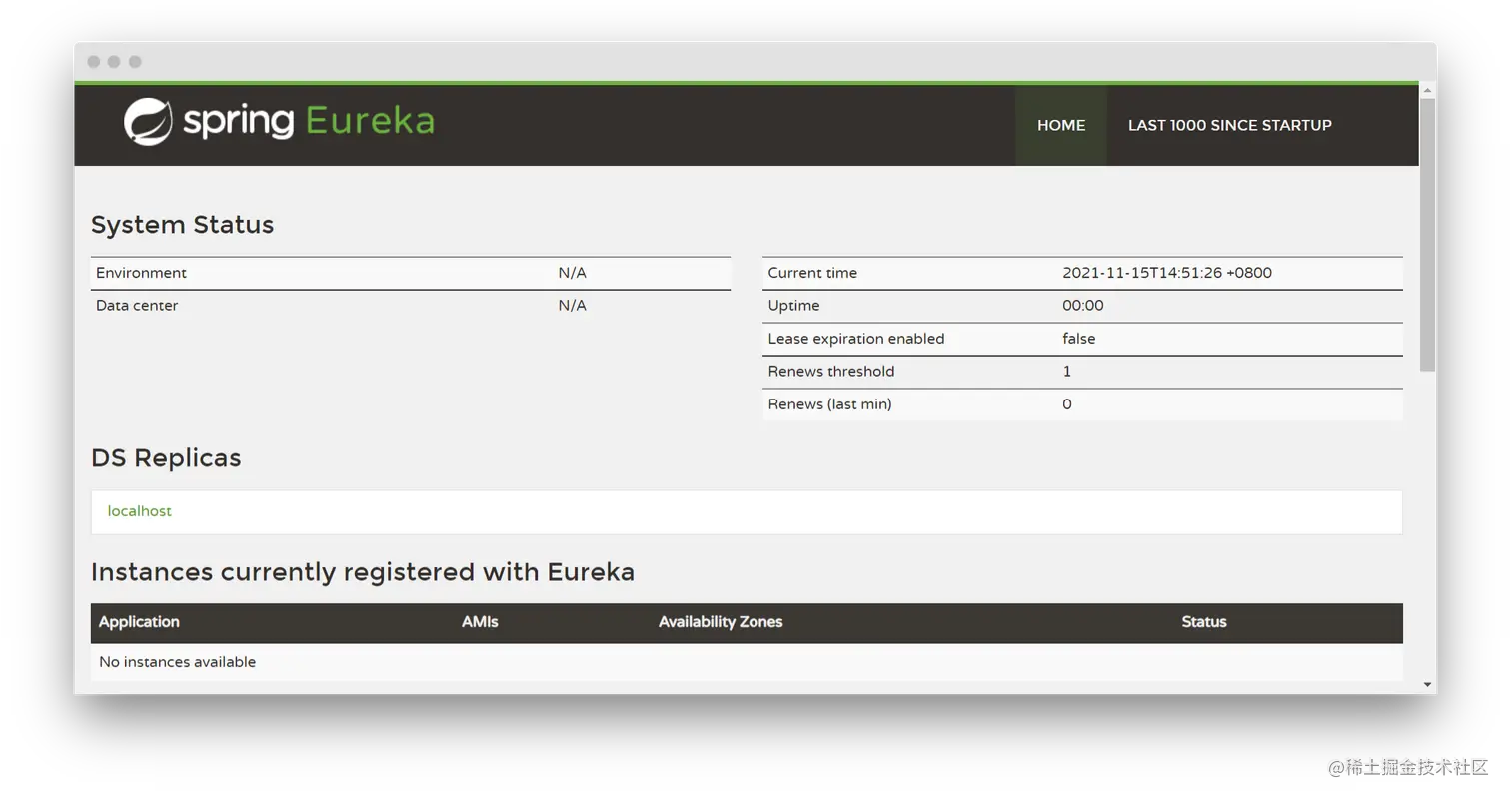
Task: Select the 'false' lease expiration value
Action: point(1079,339)
